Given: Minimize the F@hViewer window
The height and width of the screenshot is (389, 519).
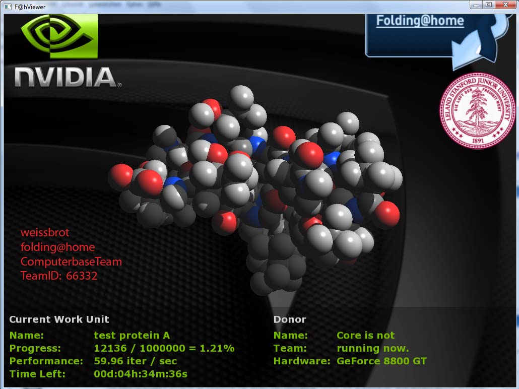Looking at the screenshot, I should coord(476,5).
